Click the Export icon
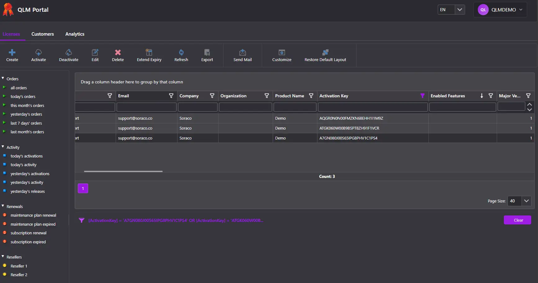Image resolution: width=538 pixels, height=283 pixels. 207,52
